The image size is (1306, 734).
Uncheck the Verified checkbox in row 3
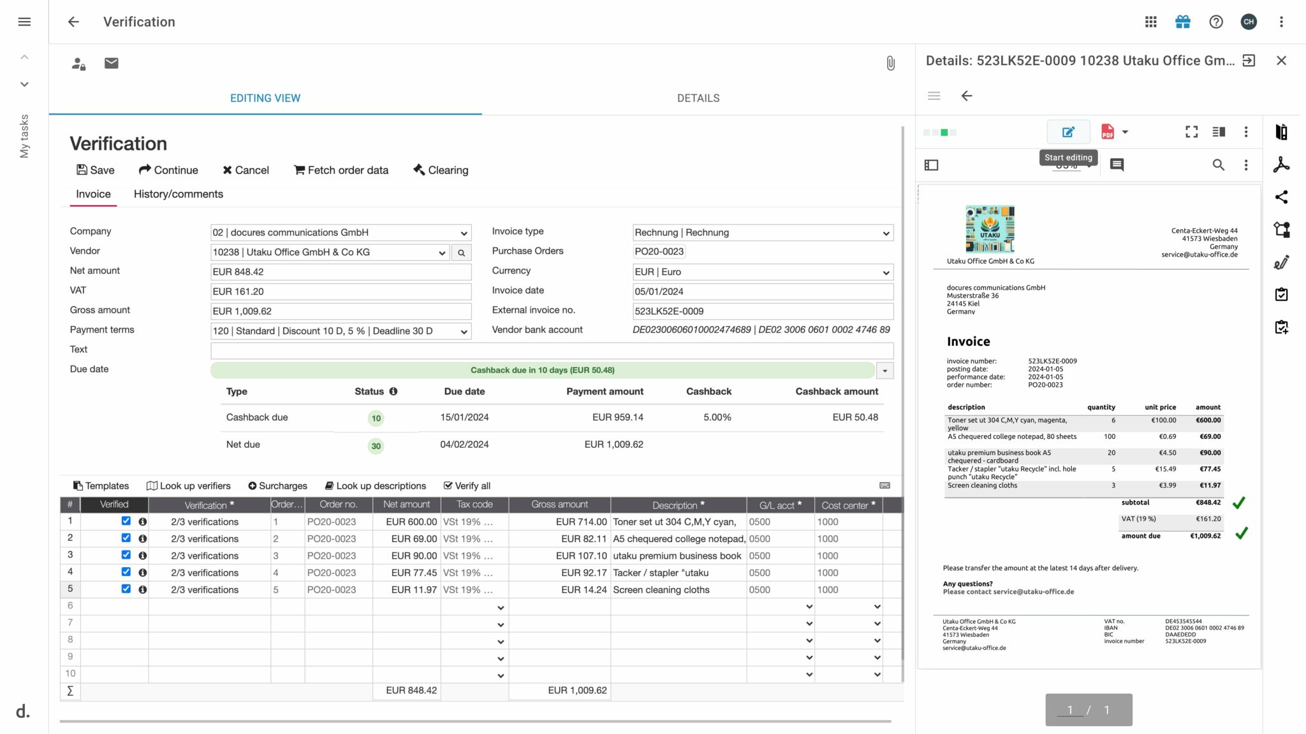(x=125, y=555)
